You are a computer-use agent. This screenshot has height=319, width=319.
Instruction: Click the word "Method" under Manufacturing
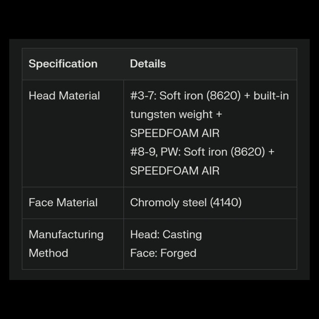click(48, 253)
